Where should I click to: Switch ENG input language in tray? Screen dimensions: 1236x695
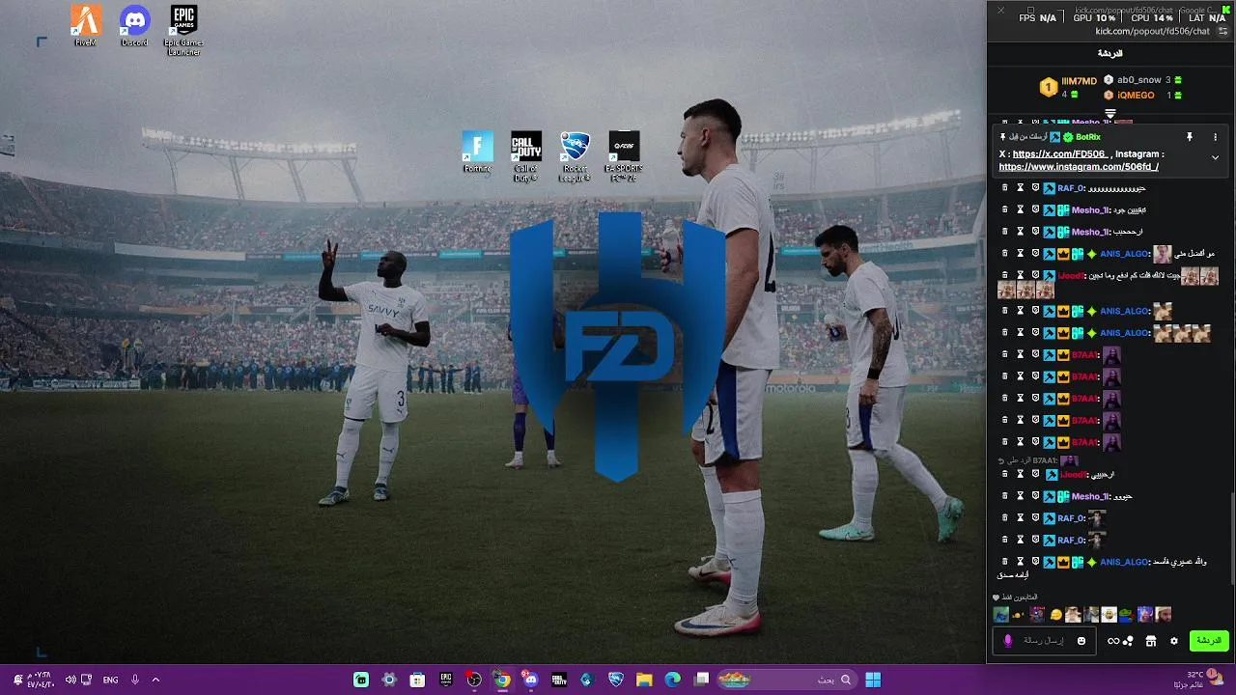tap(110, 680)
